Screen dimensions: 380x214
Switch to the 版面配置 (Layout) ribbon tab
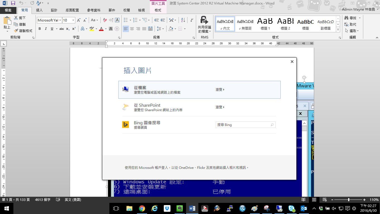click(72, 10)
